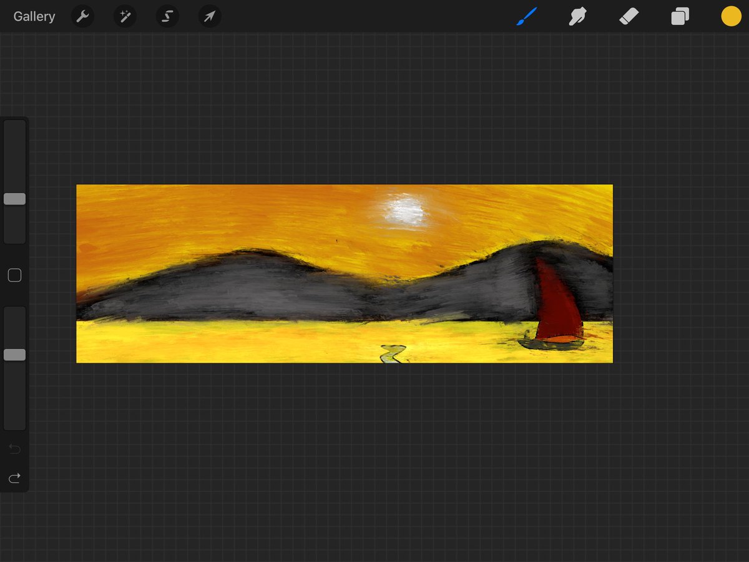Adjust the brush opacity slider
This screenshot has width=749, height=562.
tap(14, 354)
